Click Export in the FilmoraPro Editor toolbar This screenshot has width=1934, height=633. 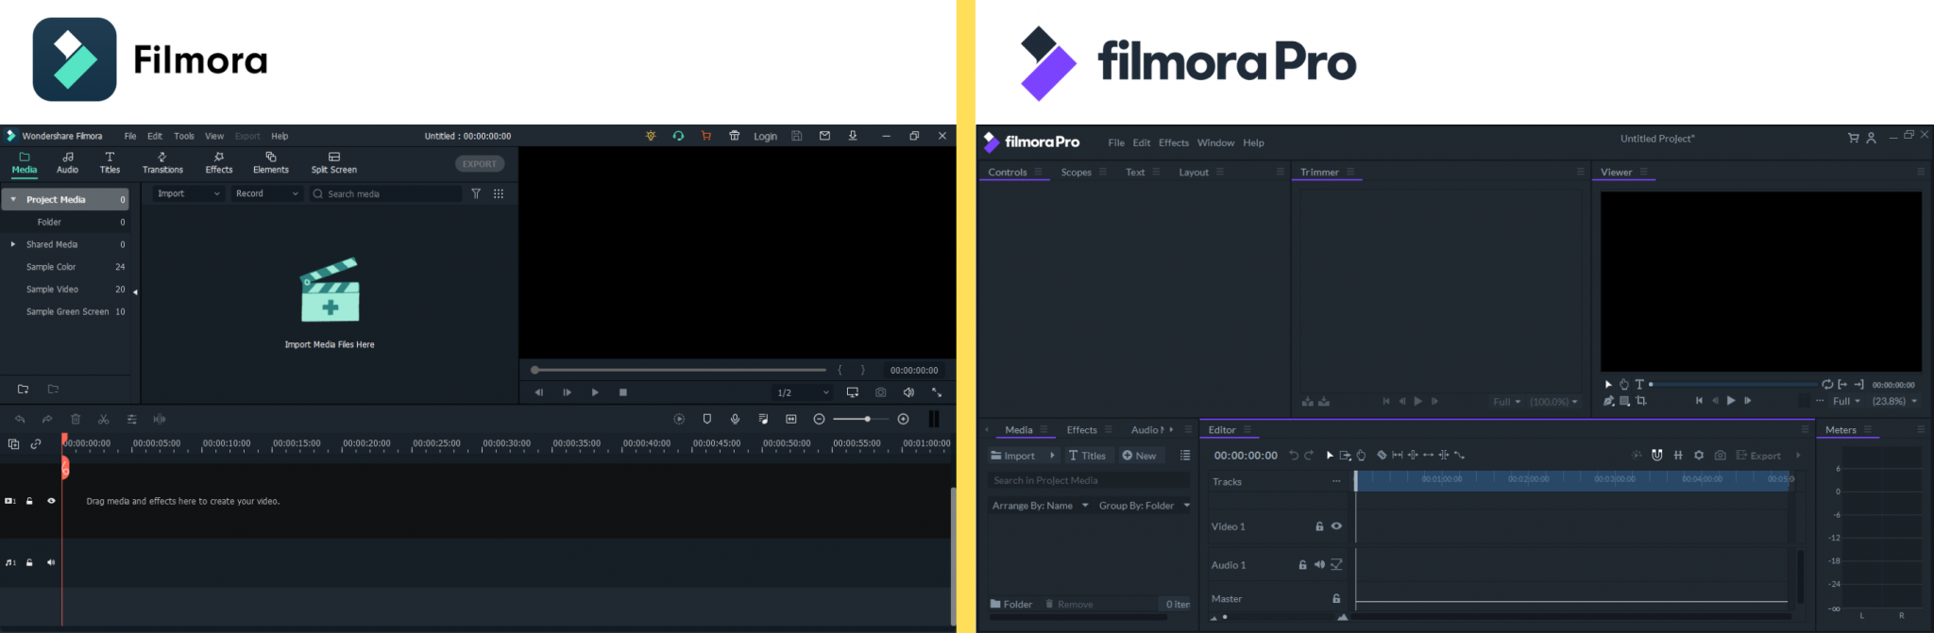point(1758,455)
